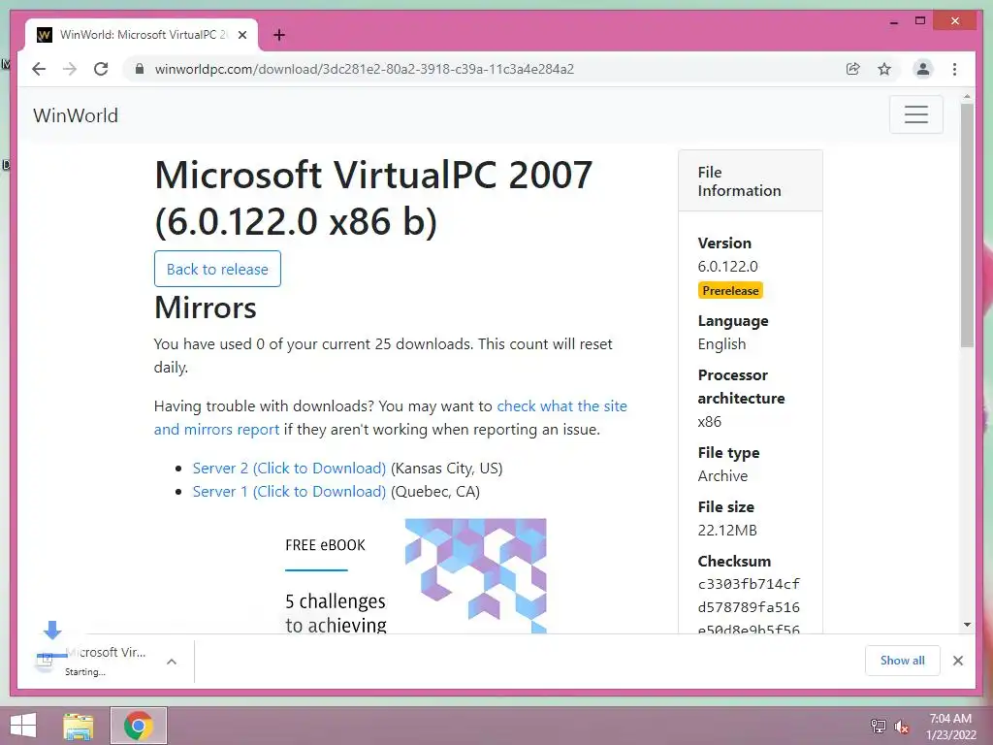This screenshot has height=745, width=993.
Task: Expand the download item options chevron
Action: [171, 662]
